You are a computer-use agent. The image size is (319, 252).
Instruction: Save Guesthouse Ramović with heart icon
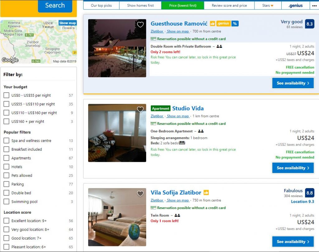[140, 25]
